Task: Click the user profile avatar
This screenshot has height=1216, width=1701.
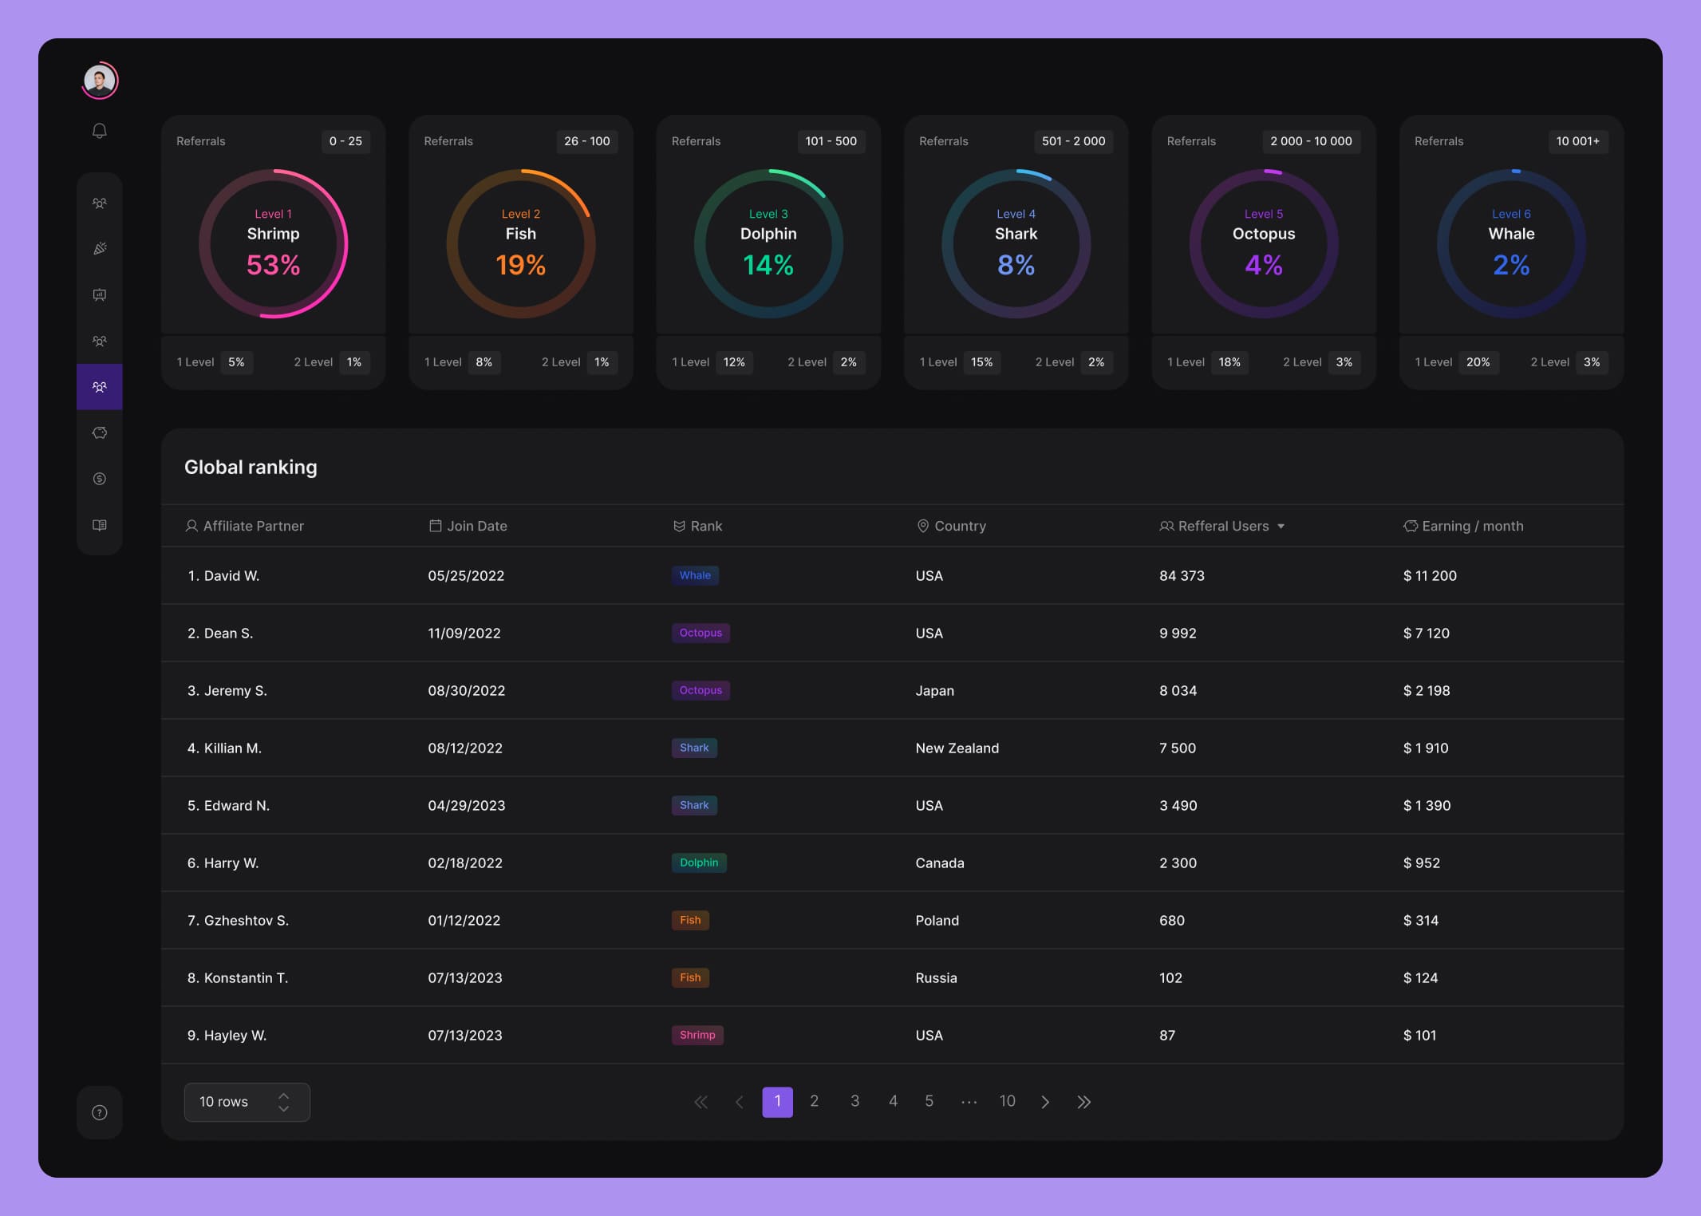Action: coord(100,81)
